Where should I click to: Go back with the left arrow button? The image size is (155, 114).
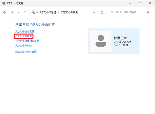(5, 12)
